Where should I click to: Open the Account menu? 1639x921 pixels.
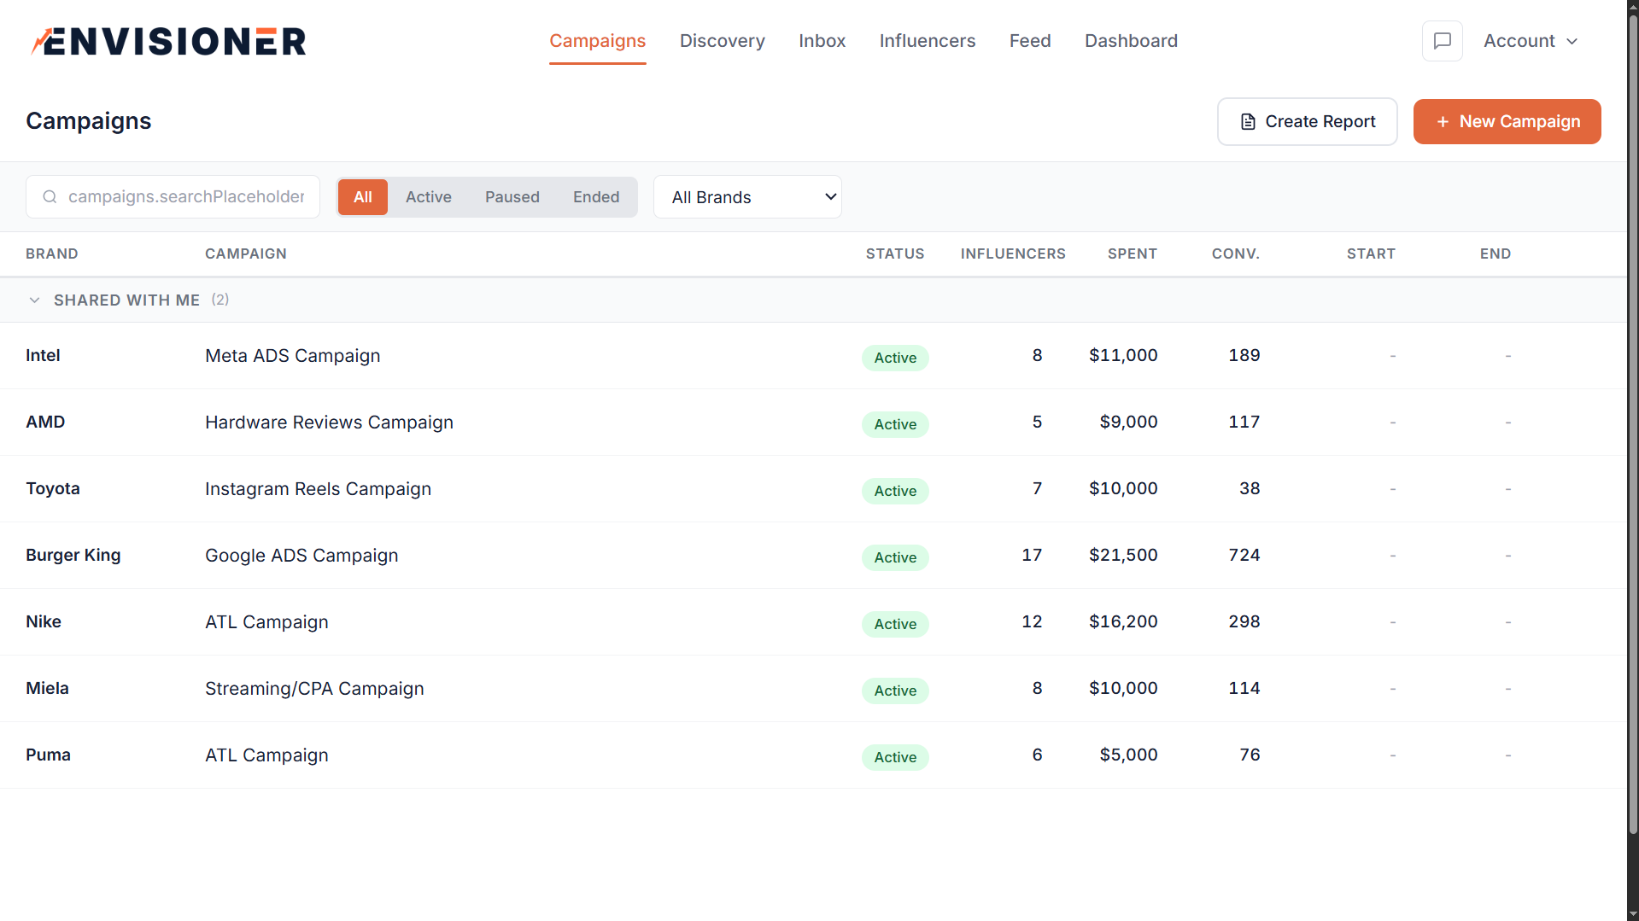click(x=1530, y=40)
